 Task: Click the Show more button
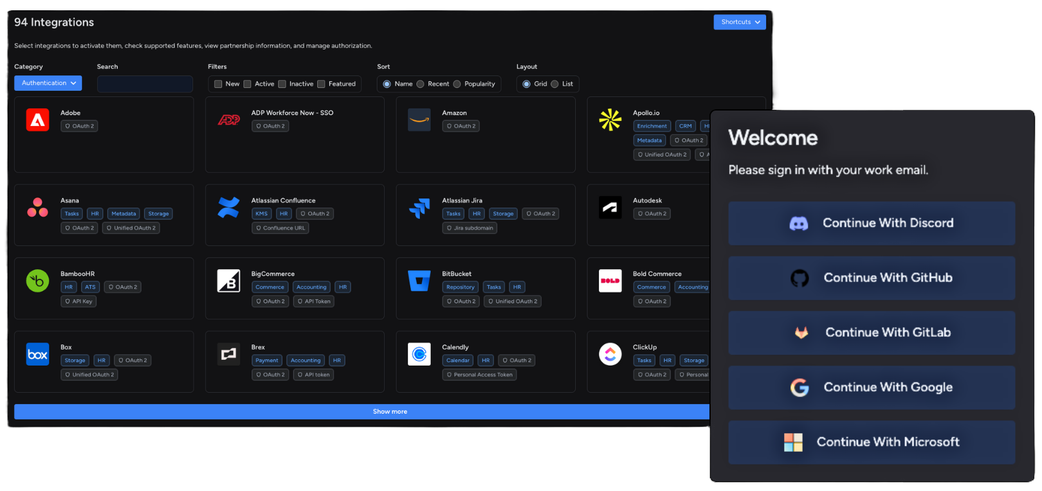pyautogui.click(x=362, y=412)
